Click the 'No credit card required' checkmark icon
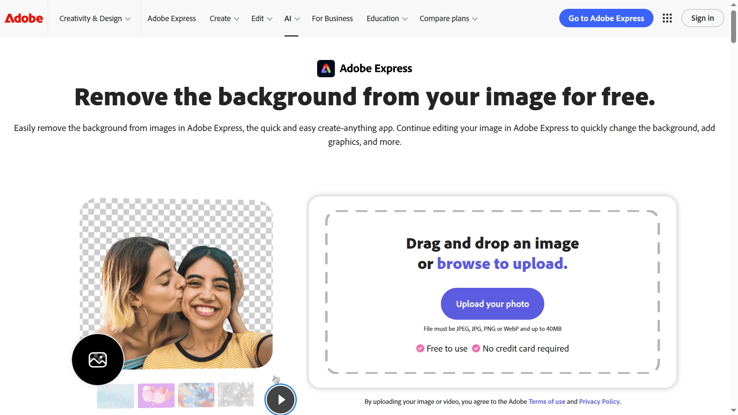This screenshot has width=738, height=415. click(476, 349)
